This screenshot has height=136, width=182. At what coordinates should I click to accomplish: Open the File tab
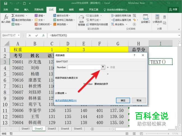coord(6,10)
